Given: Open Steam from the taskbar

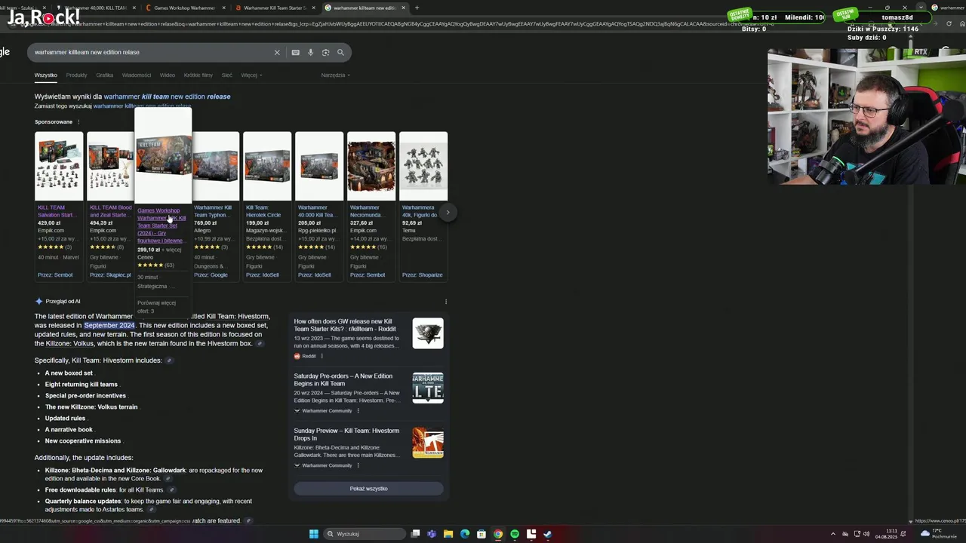Looking at the screenshot, I should point(548,534).
